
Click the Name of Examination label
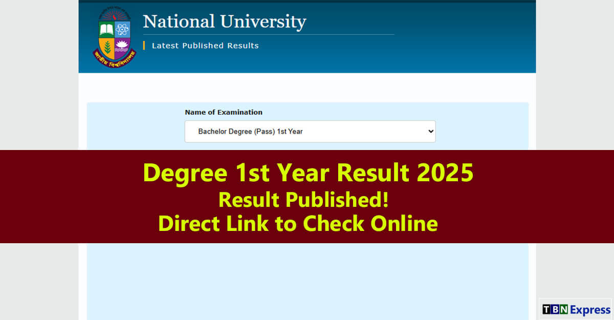click(224, 112)
